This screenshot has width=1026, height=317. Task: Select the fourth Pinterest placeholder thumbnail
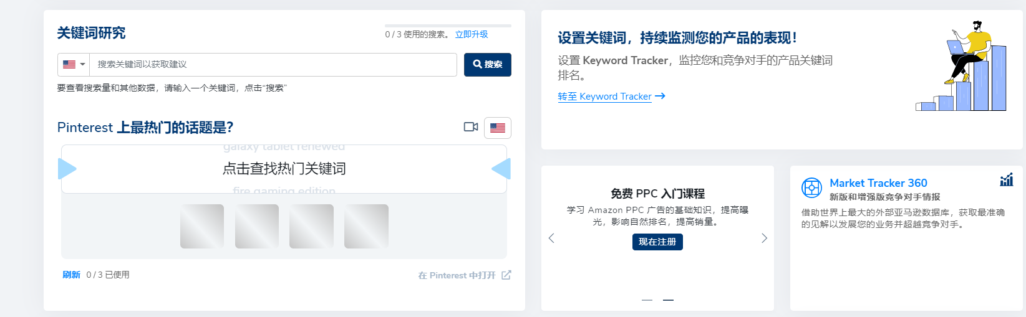pyautogui.click(x=366, y=226)
